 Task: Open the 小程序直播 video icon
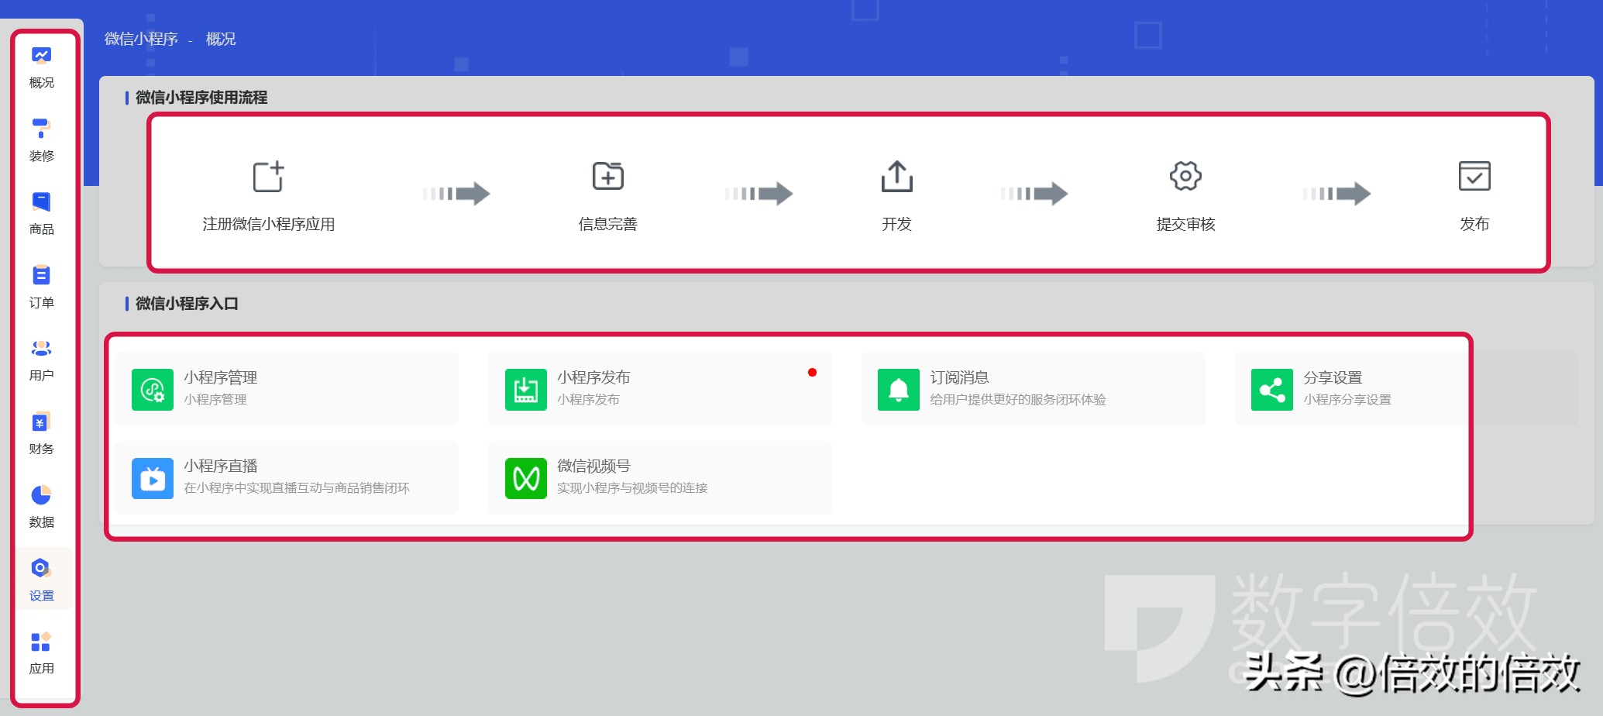(152, 477)
